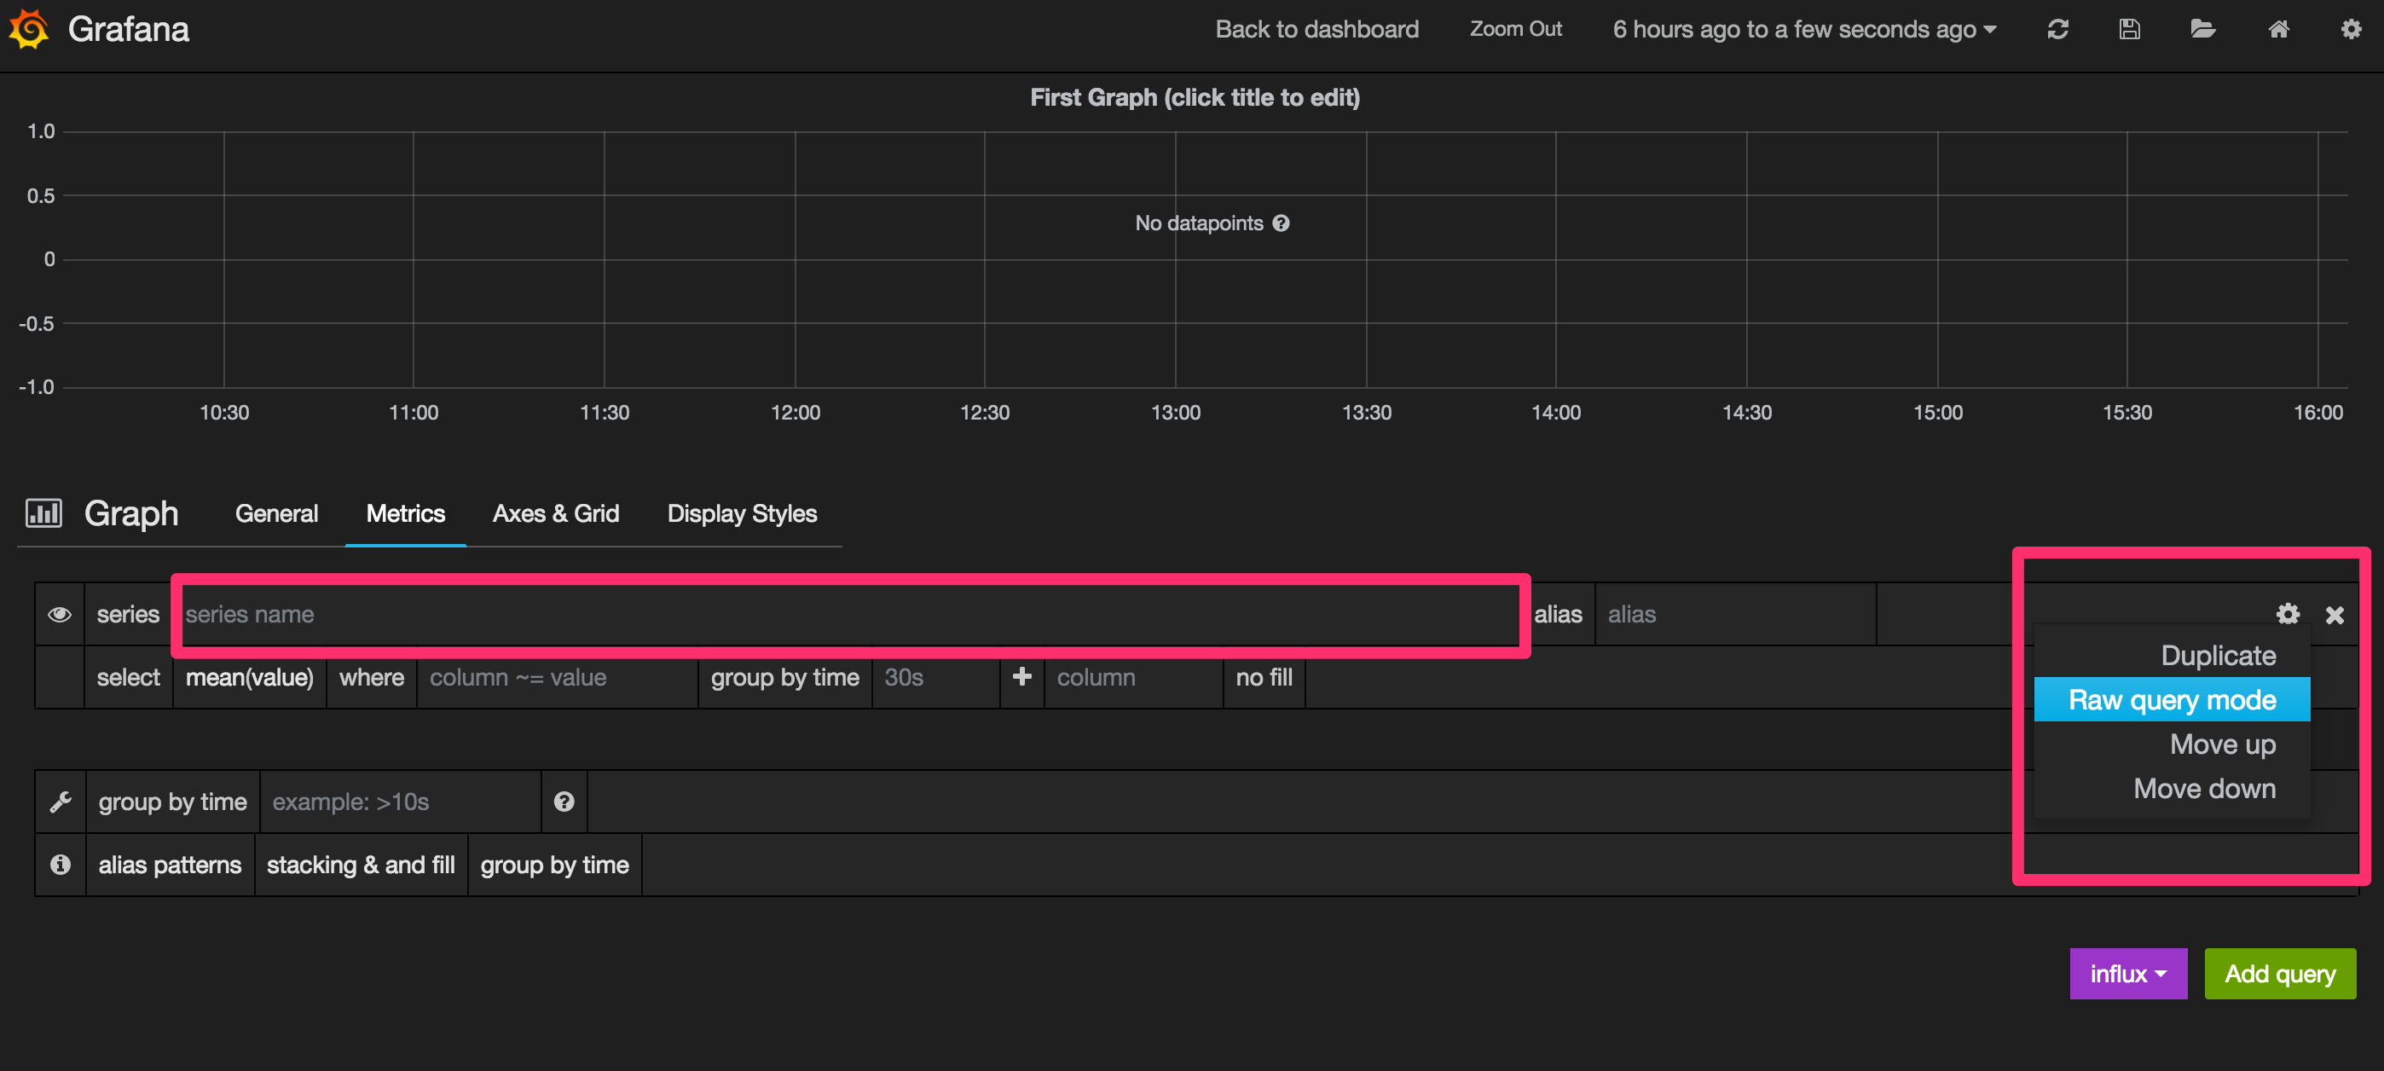Screen dimensions: 2384x1071
Task: Go to home dashboard
Action: (2278, 29)
